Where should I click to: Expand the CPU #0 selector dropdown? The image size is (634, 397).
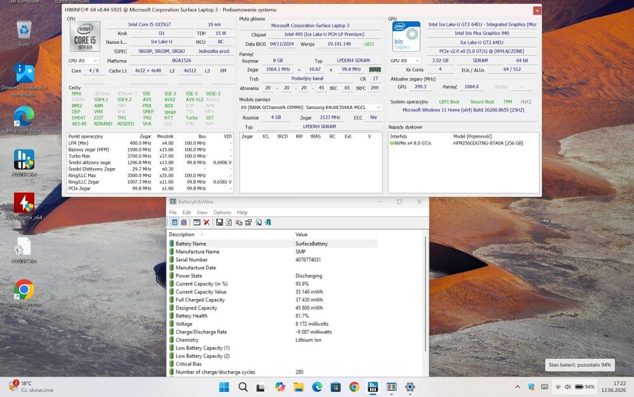(x=83, y=61)
